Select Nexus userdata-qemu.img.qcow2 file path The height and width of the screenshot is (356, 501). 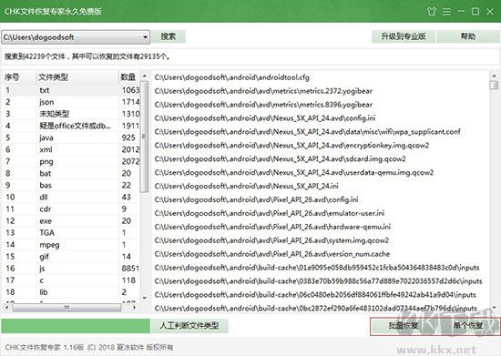point(294,172)
